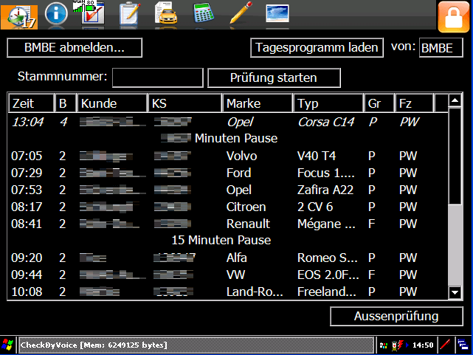Select the Land-Ro... entry
The image size is (473, 355).
tap(255, 292)
